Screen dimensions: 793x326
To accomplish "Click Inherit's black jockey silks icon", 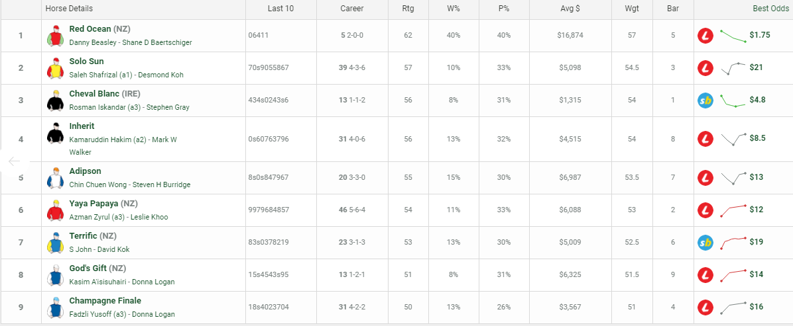I will [54, 133].
